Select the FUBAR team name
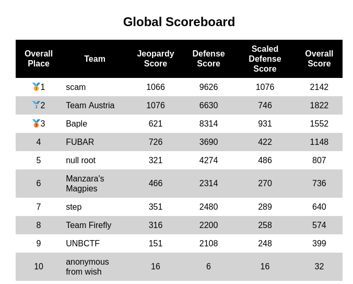The height and width of the screenshot is (284, 353). [80, 142]
